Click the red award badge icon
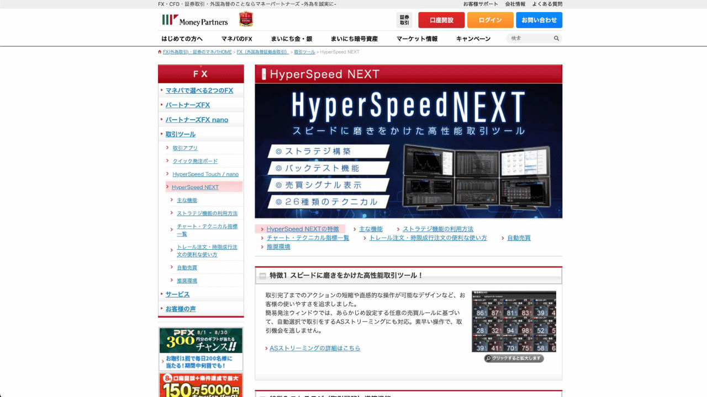The height and width of the screenshot is (397, 707). pos(246,19)
